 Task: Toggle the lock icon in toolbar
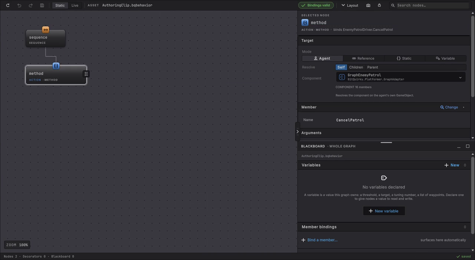click(379, 5)
